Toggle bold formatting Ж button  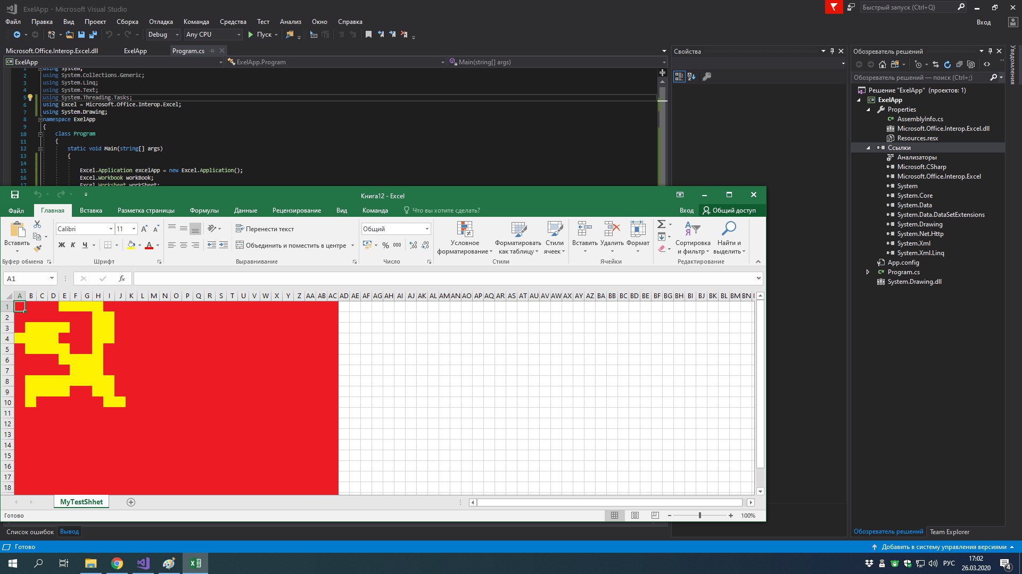[62, 245]
